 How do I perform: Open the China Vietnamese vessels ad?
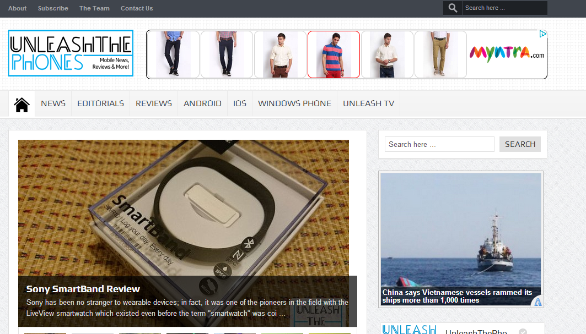[461, 239]
